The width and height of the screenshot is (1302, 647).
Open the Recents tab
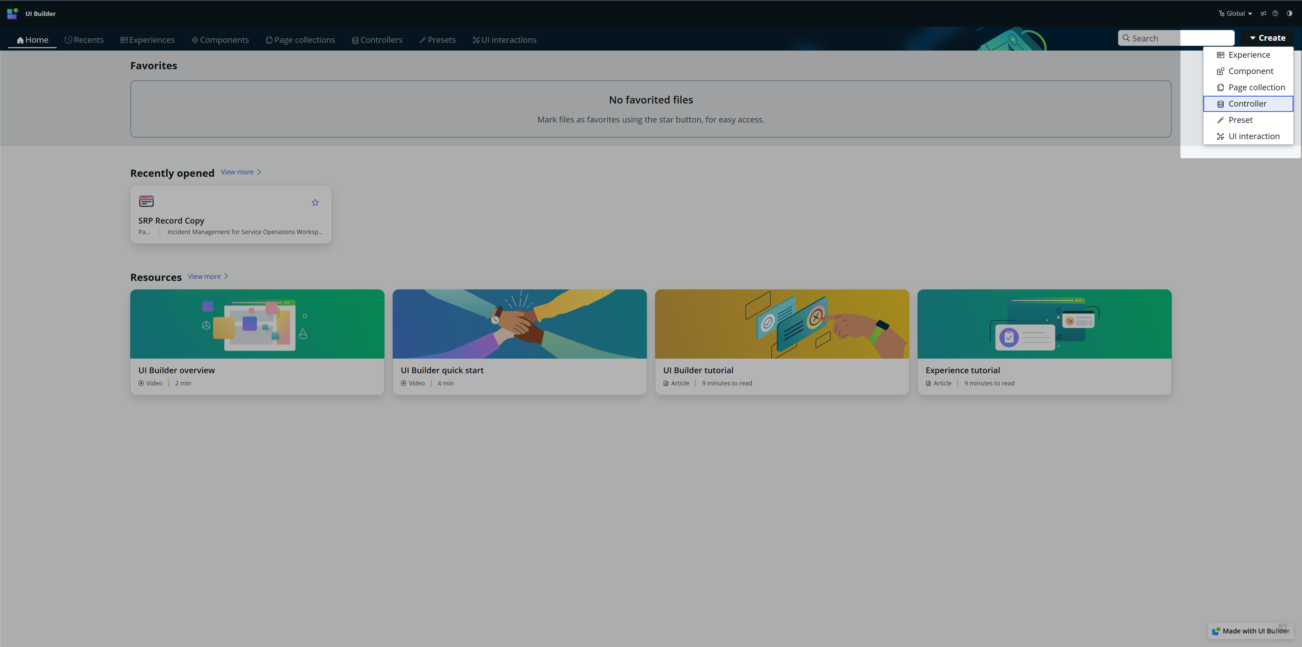click(x=84, y=40)
